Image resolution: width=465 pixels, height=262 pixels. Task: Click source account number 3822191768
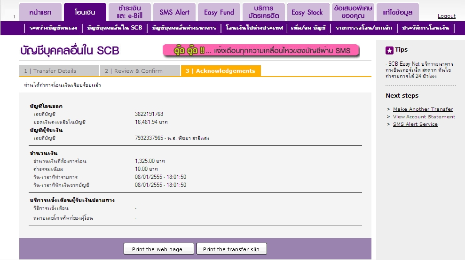click(x=149, y=114)
